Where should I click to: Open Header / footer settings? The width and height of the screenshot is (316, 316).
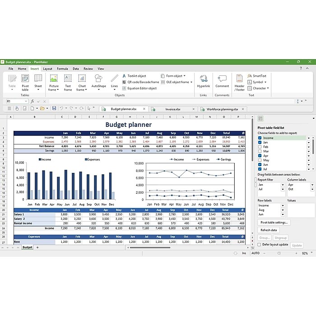[239, 83]
